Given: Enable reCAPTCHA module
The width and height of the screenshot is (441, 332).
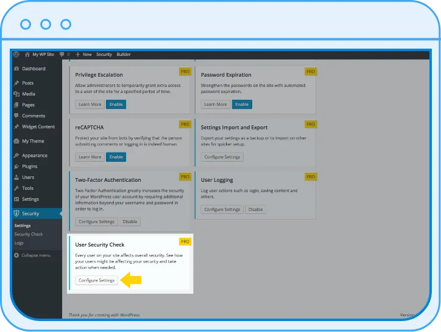Looking at the screenshot, I should 116,157.
